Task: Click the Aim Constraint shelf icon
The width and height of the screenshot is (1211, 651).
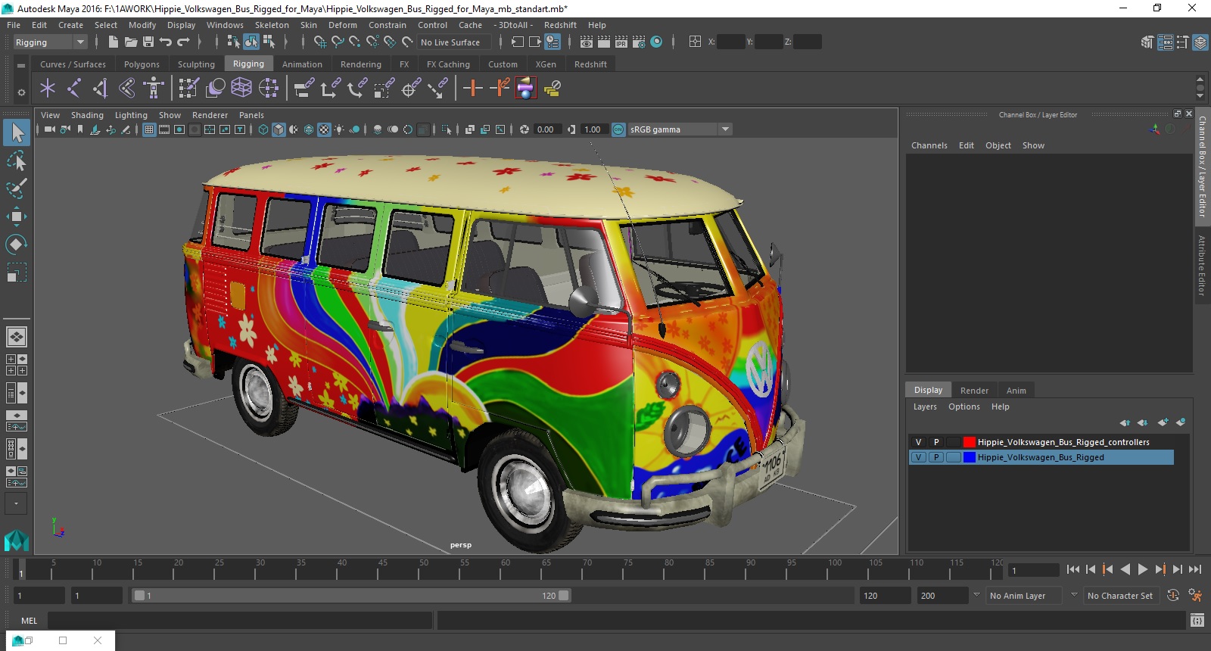Action: click(410, 89)
